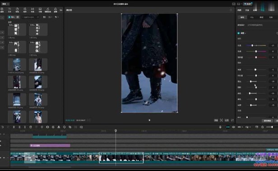Open the sort dropdown in the media panel

50,17
